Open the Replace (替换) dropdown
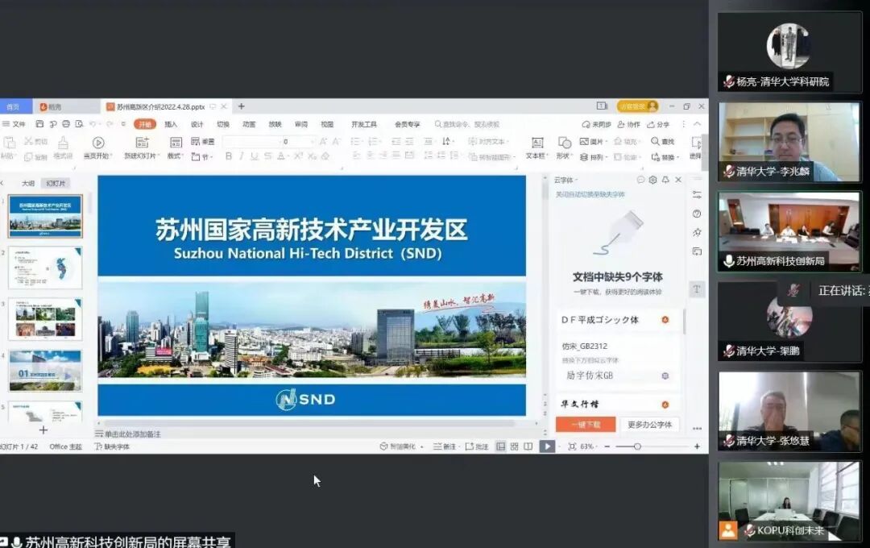 coord(665,157)
